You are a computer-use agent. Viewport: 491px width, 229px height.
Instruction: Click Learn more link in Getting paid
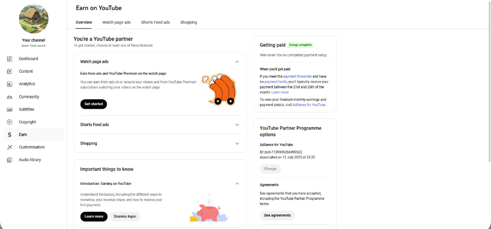click(x=280, y=92)
